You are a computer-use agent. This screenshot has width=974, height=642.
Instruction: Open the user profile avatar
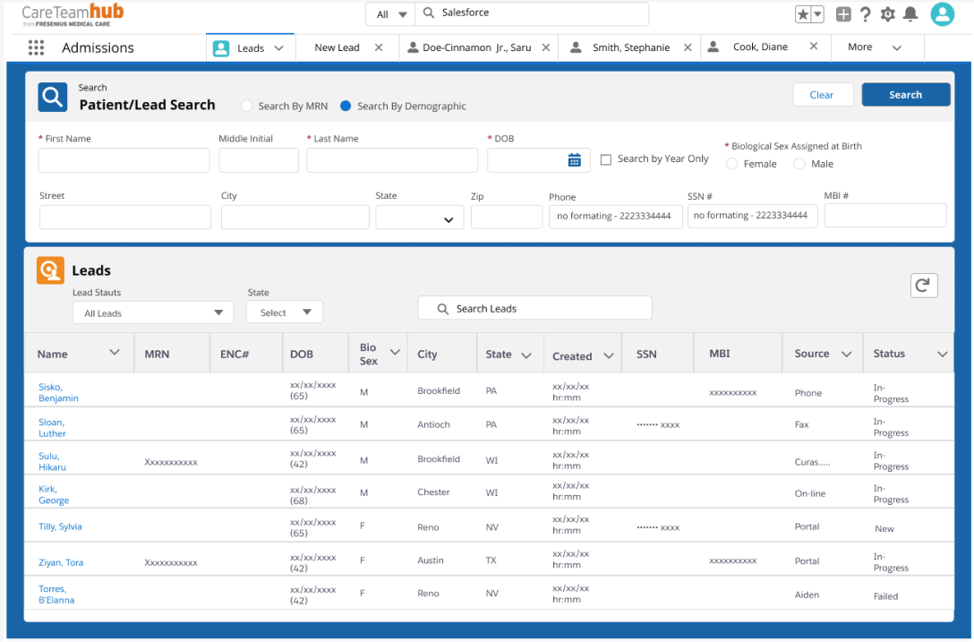(x=942, y=14)
